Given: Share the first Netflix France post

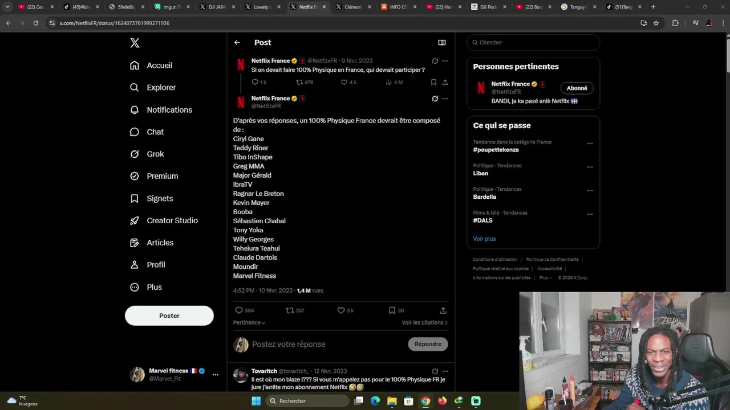Looking at the screenshot, I should click(445, 82).
